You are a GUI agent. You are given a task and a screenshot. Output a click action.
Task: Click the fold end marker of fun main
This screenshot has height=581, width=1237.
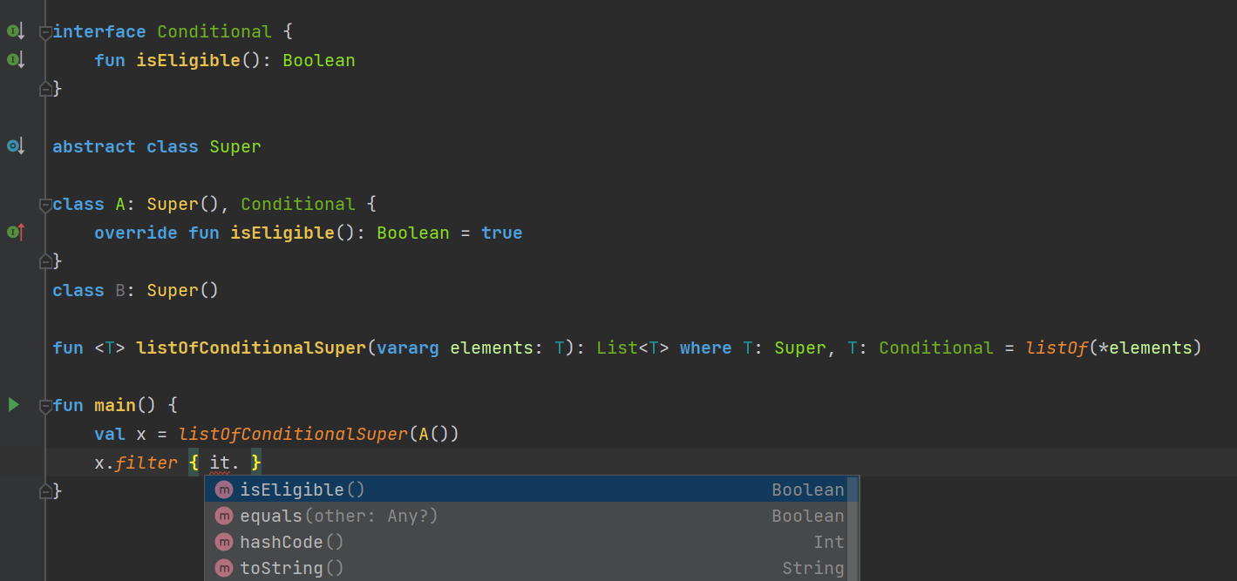click(45, 491)
